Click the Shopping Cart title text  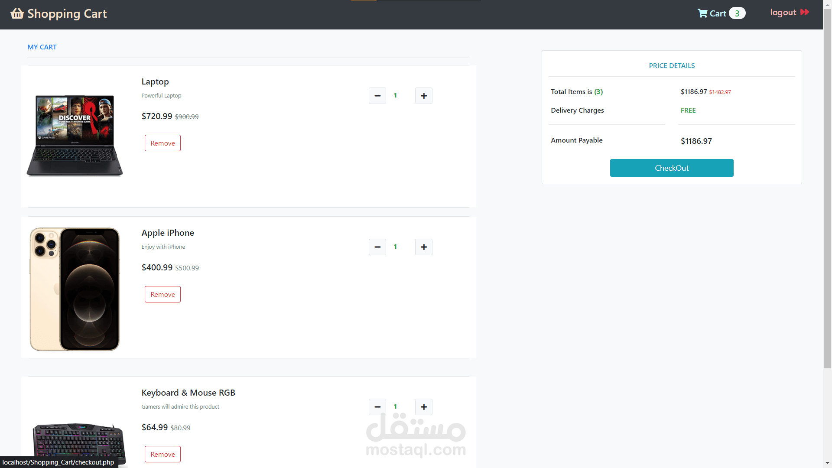tap(67, 14)
